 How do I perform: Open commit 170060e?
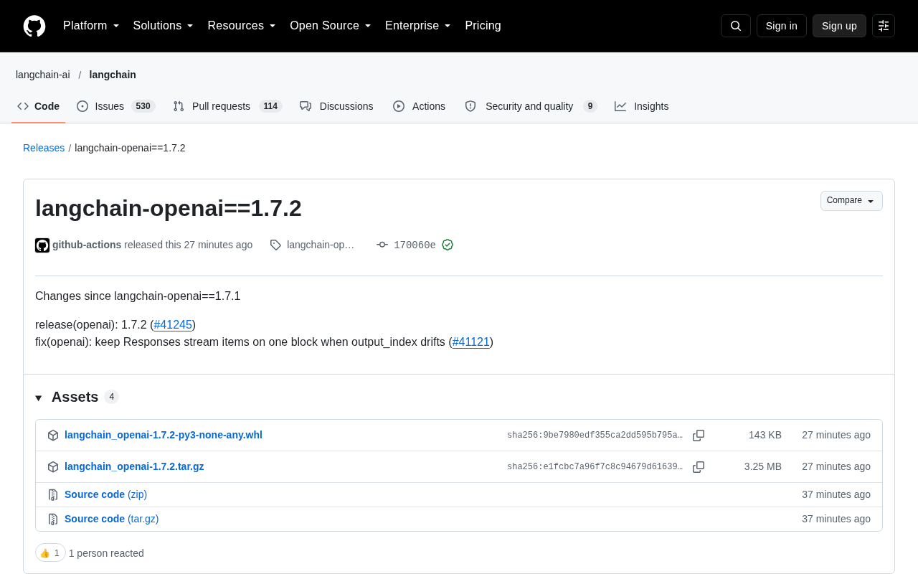(415, 245)
